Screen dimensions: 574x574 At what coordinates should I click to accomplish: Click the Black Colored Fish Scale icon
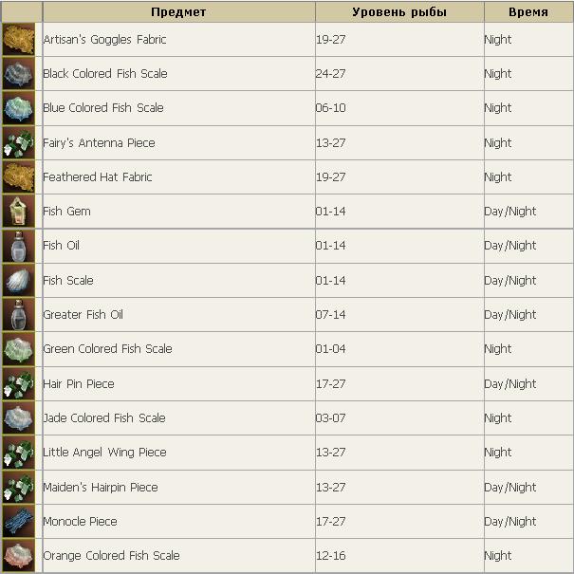click(x=18, y=74)
